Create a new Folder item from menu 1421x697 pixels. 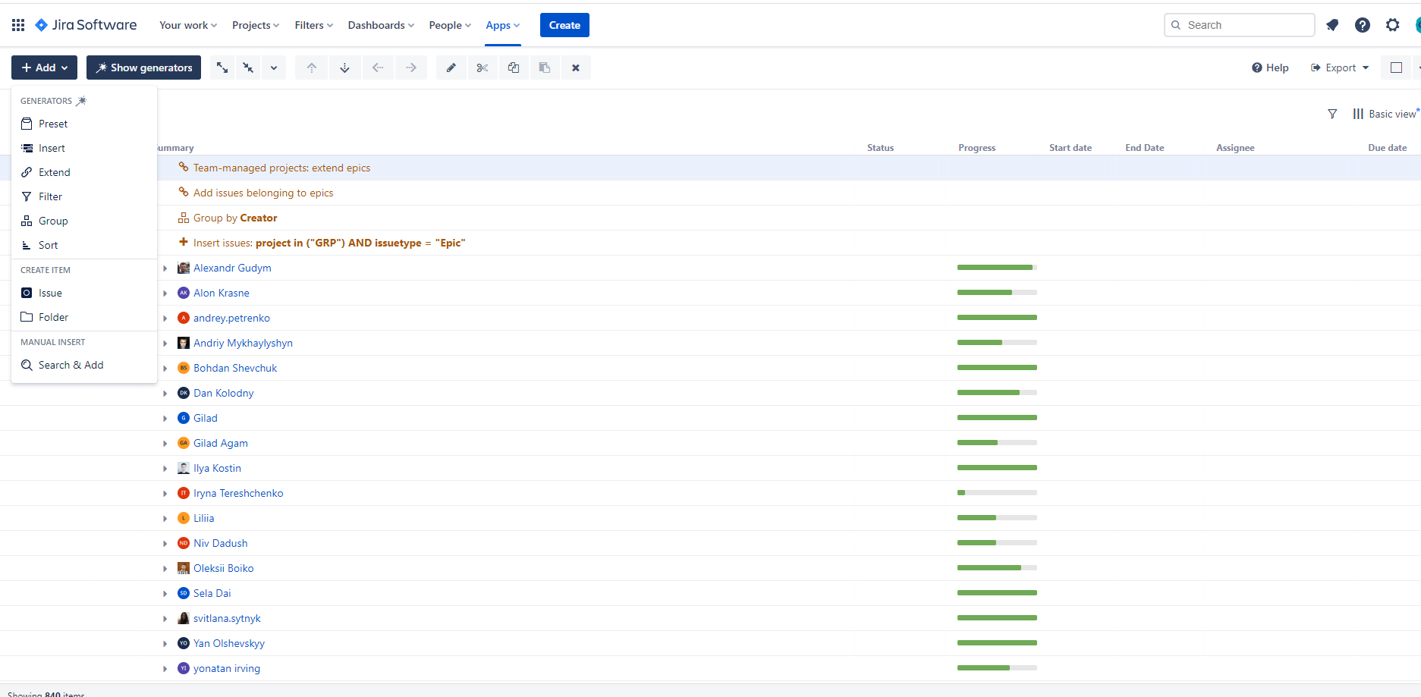coord(84,317)
